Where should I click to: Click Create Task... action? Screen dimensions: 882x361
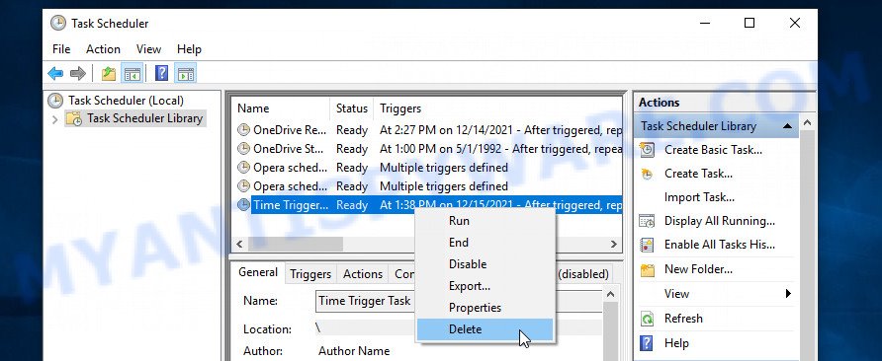point(698,174)
